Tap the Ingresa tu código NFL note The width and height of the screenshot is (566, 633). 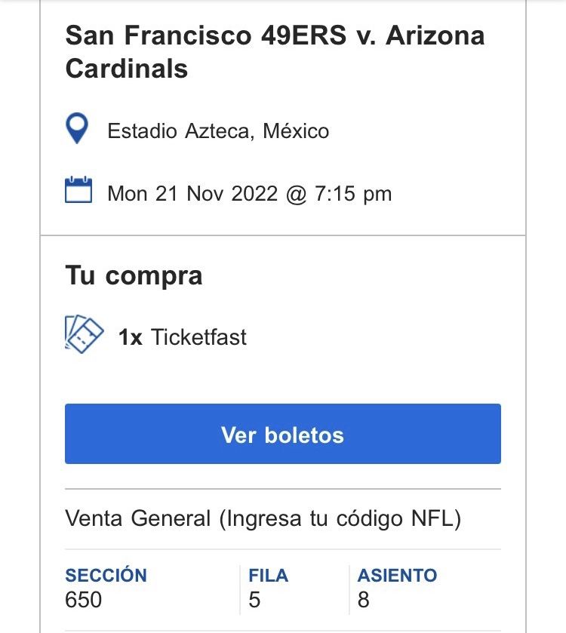click(x=340, y=519)
